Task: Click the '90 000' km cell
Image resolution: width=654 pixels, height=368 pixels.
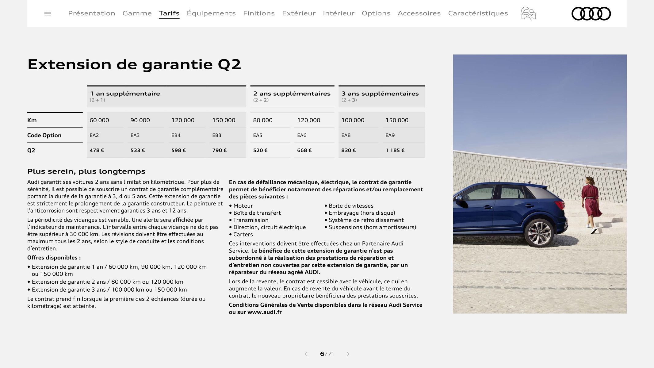Action: pyautogui.click(x=140, y=120)
